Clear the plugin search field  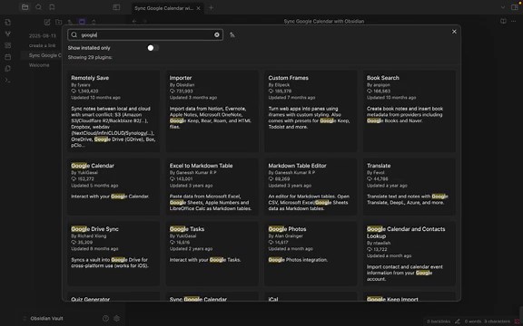pyautogui.click(x=217, y=34)
